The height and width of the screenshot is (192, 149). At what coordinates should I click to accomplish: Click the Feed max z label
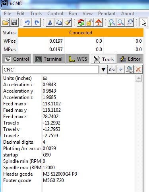[x=15, y=117]
